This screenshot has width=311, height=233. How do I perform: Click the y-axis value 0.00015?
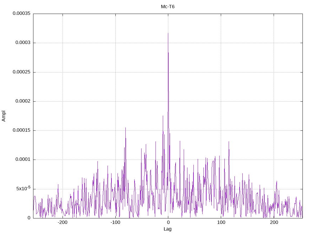point(22,130)
